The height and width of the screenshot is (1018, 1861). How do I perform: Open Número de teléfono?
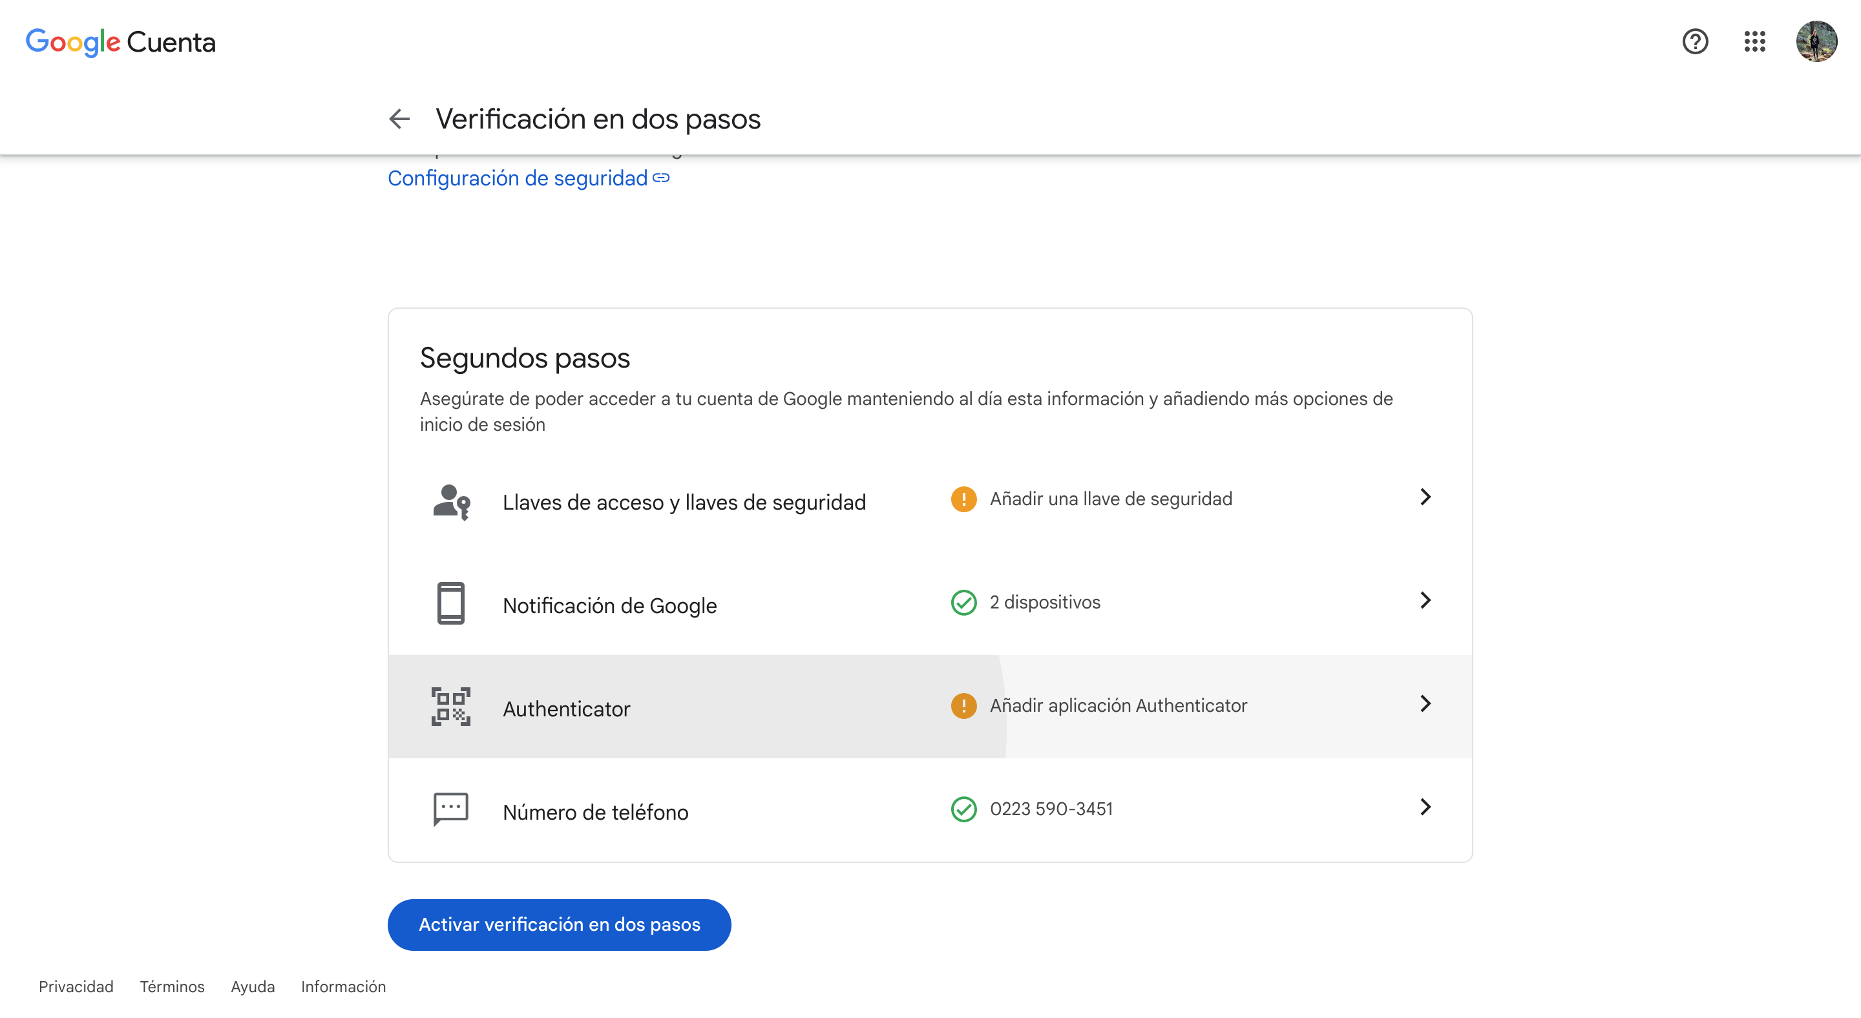tap(595, 812)
